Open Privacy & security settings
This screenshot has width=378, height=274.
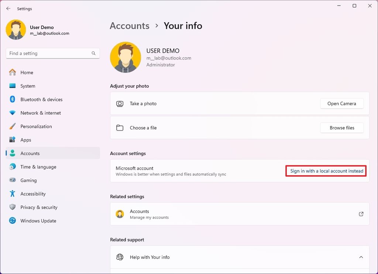coord(39,207)
